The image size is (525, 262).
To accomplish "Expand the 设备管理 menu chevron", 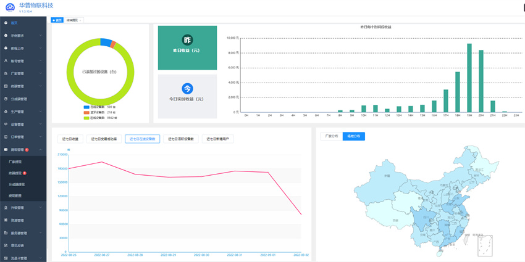I will coord(41,125).
